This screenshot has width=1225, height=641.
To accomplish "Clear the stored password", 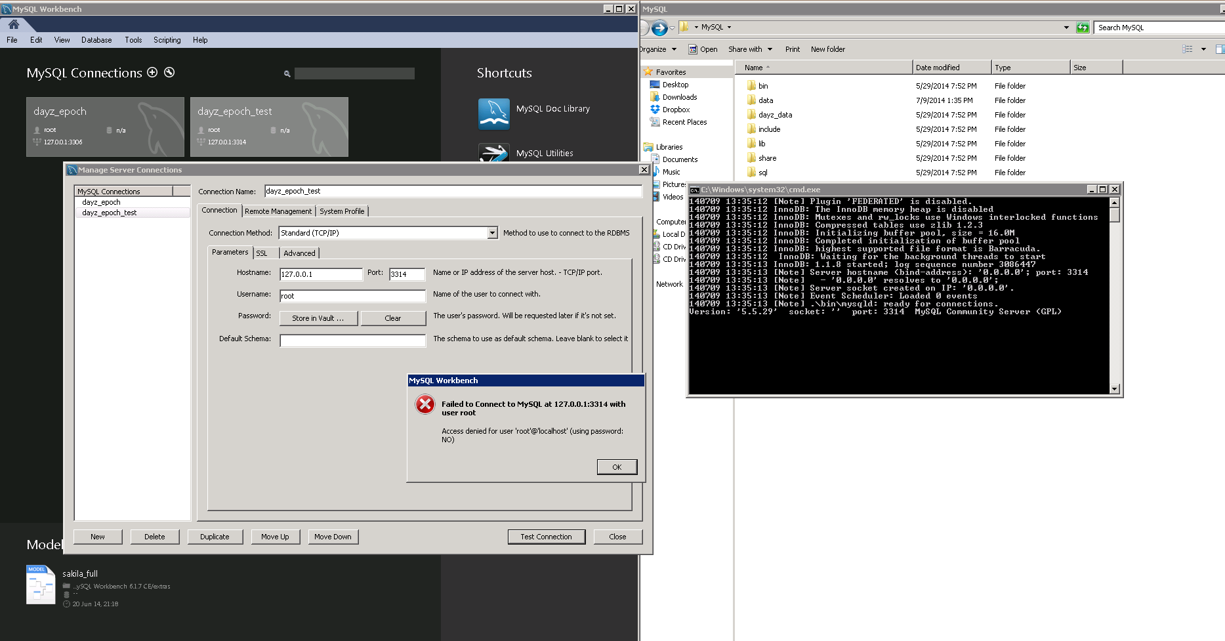I will click(x=393, y=318).
